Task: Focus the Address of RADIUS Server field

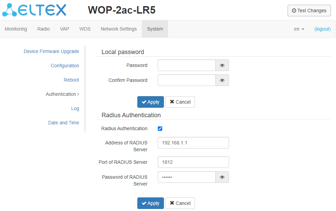Action: pos(193,143)
